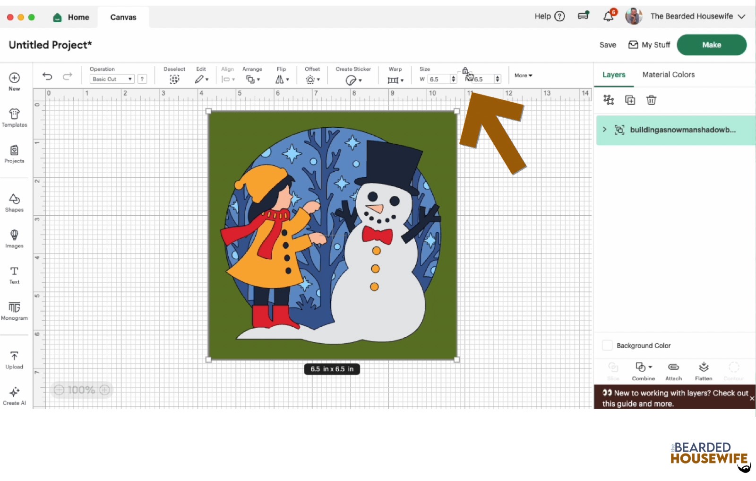Open the More dropdown in the toolbar
Screen dimensions: 756x481
pyautogui.click(x=523, y=75)
